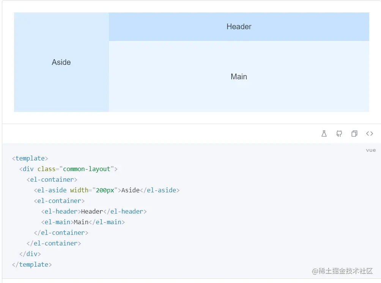Click the el-main code line
This screenshot has height=283, width=381.
point(83,222)
